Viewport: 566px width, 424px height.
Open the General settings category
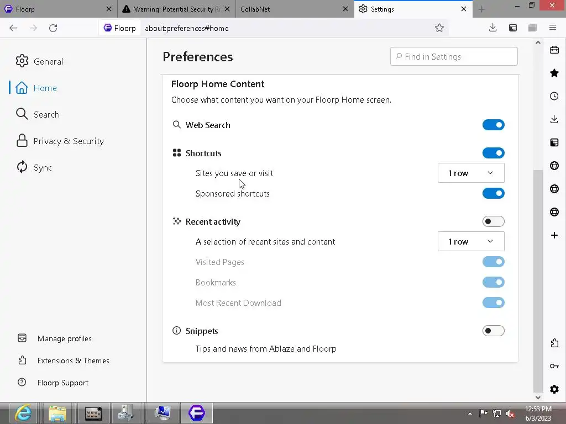tap(39, 61)
